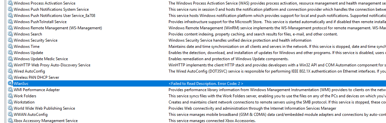This screenshot has height=123, width=386.
Task: Click the gear icon next to Windows Update
Action: click(x=10, y=52)
